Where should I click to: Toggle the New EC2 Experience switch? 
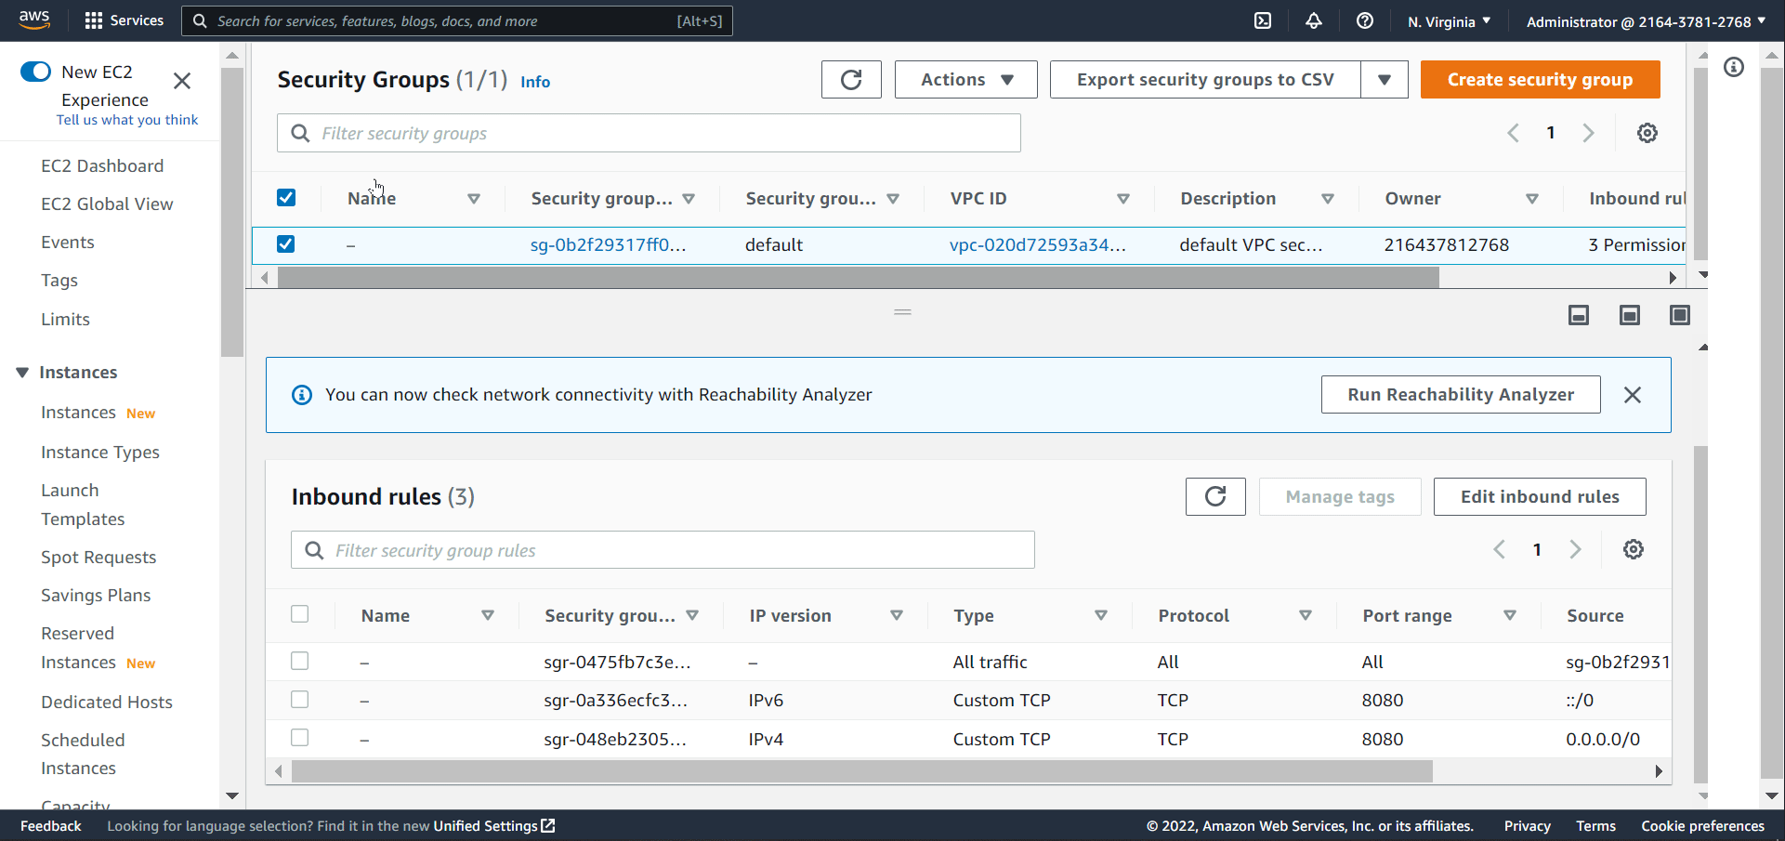pyautogui.click(x=36, y=72)
